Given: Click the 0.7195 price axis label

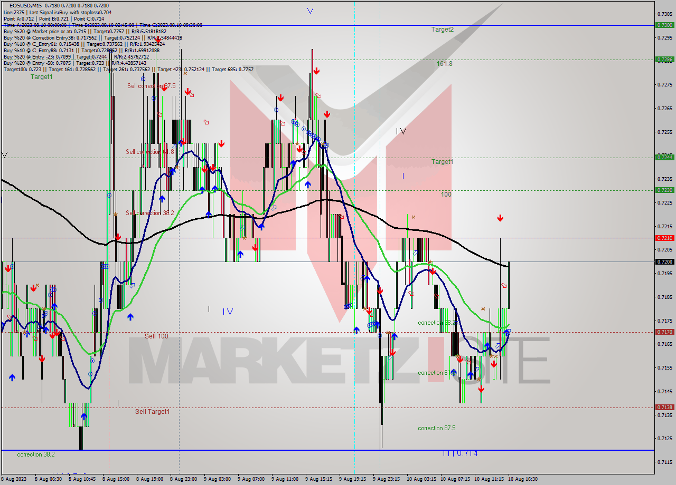Looking at the screenshot, I should (x=664, y=274).
